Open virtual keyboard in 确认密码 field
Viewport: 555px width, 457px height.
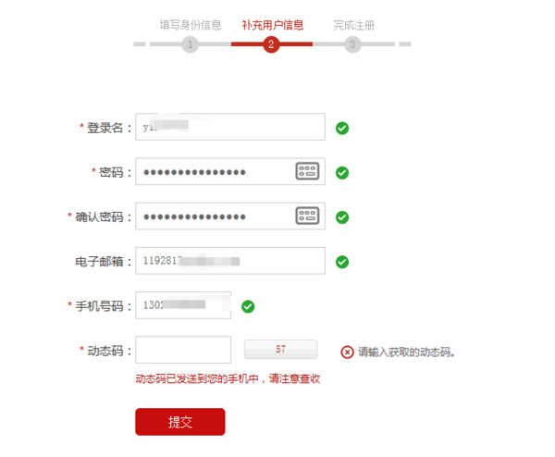(307, 216)
